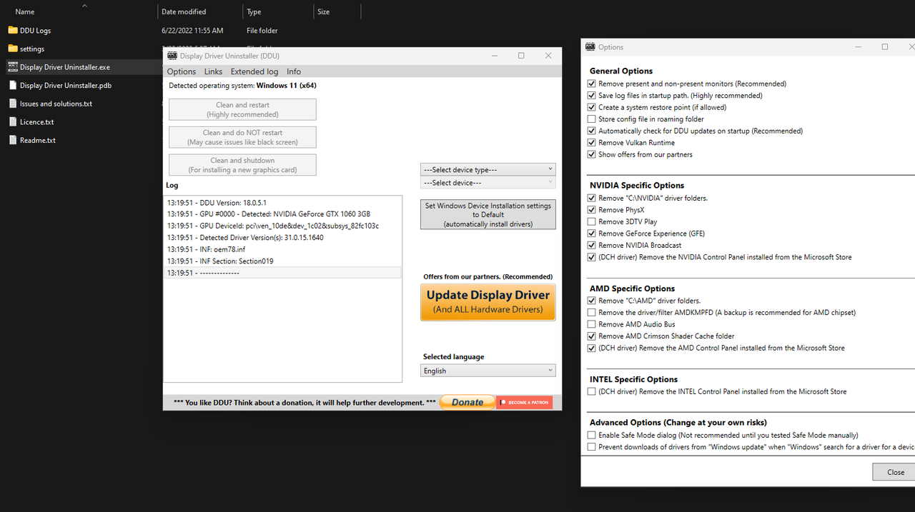
Task: Minimize the Options window
Action: tap(858, 47)
